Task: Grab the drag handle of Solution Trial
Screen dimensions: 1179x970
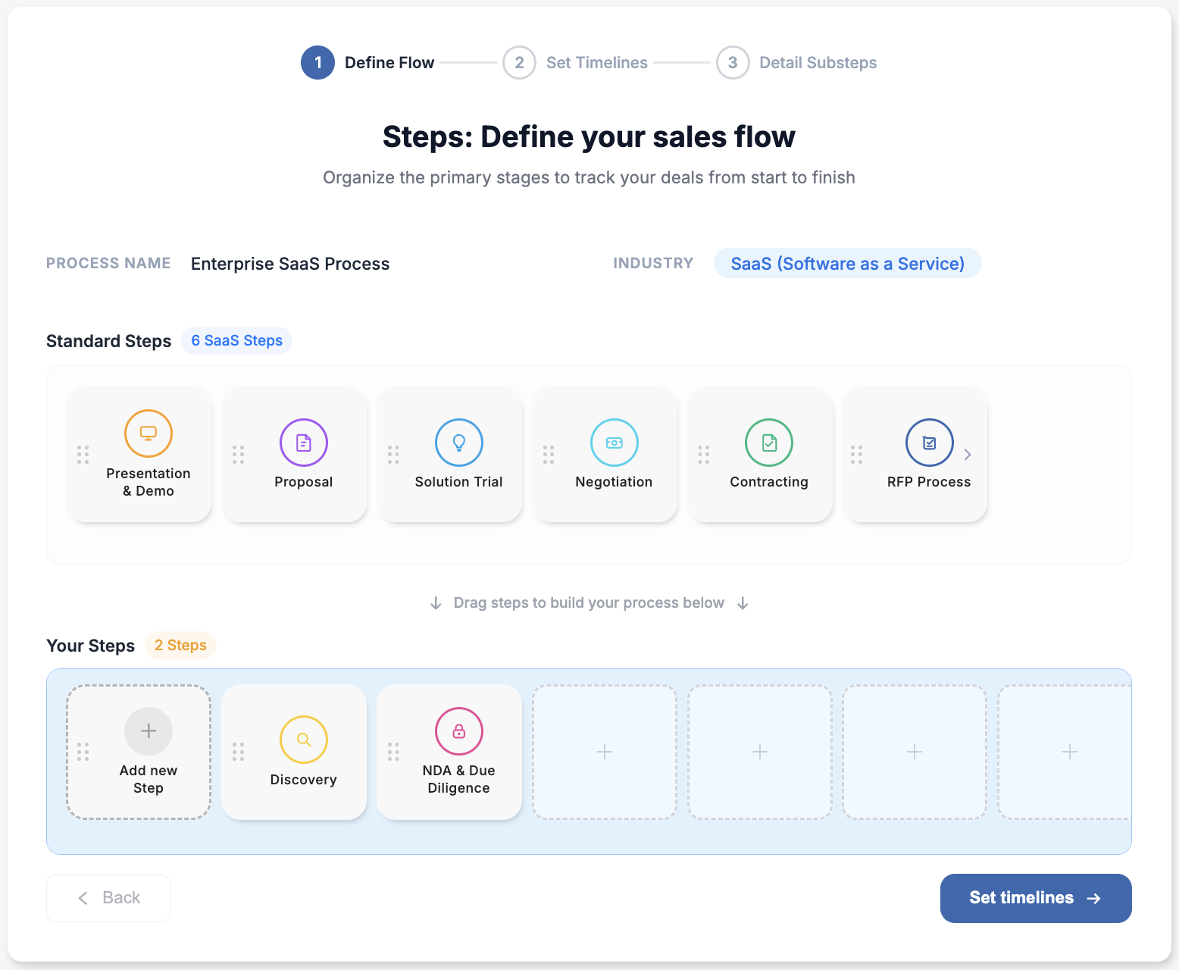Action: click(393, 455)
